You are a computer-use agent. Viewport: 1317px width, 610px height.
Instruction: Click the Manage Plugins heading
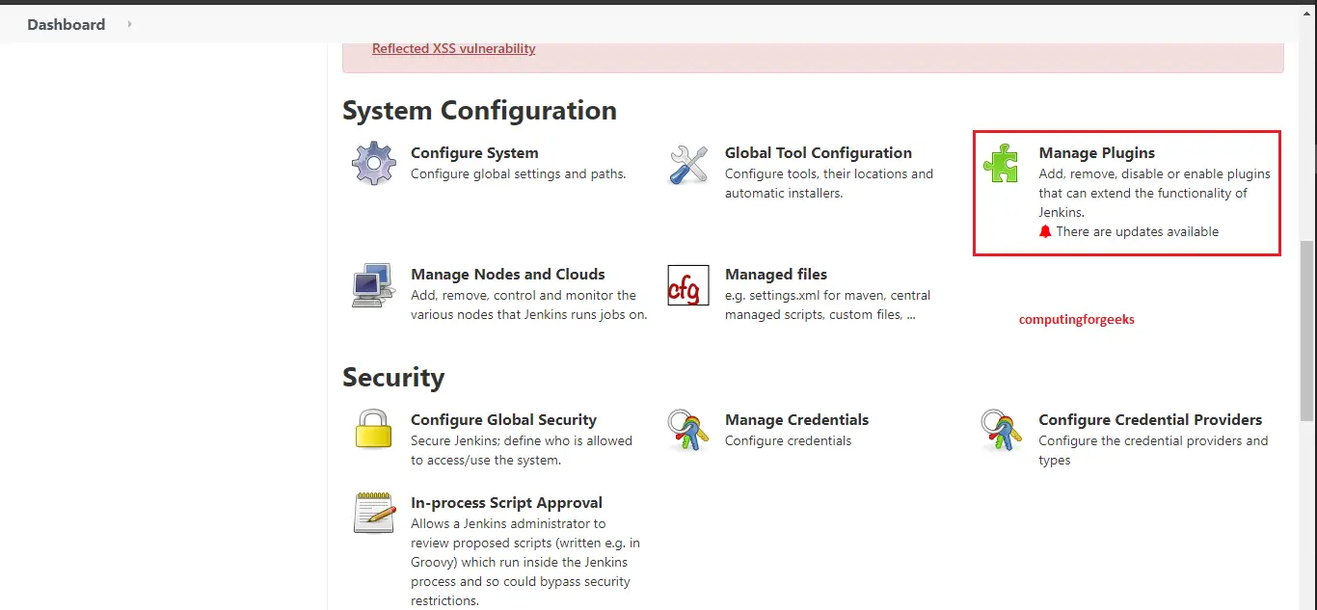point(1096,152)
